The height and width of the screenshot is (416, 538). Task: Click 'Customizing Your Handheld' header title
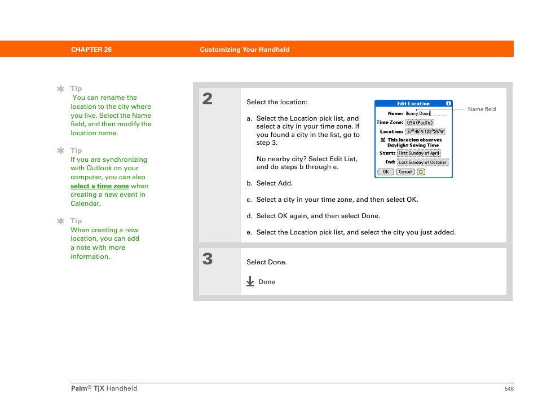pyautogui.click(x=245, y=50)
